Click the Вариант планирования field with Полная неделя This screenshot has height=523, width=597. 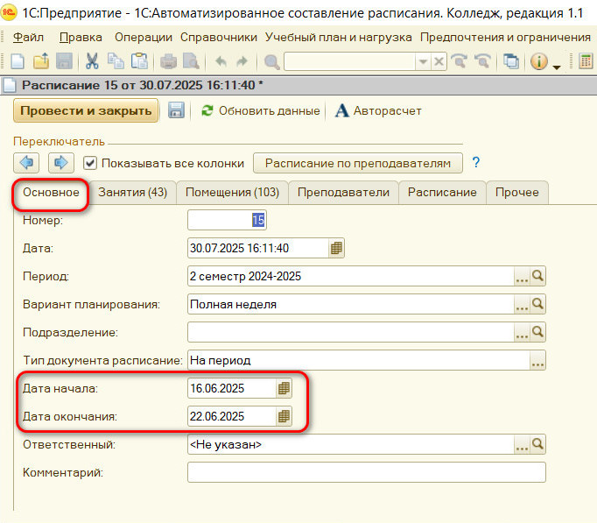[x=351, y=304]
